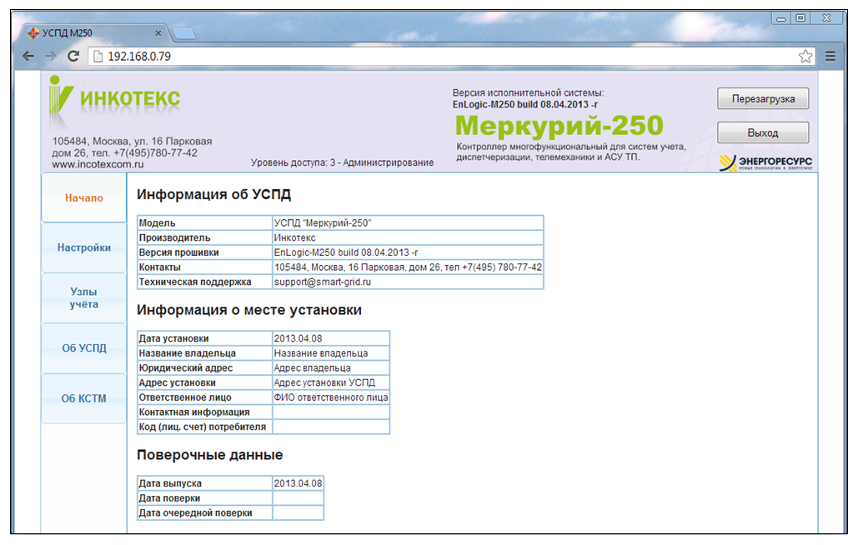The image size is (858, 545).
Task: Click the УСПД "Меркурий-250" model value
Action: (408, 223)
